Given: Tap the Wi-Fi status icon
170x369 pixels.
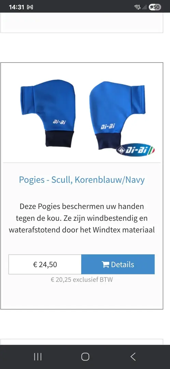Looking at the screenshot, I should click(137, 7).
